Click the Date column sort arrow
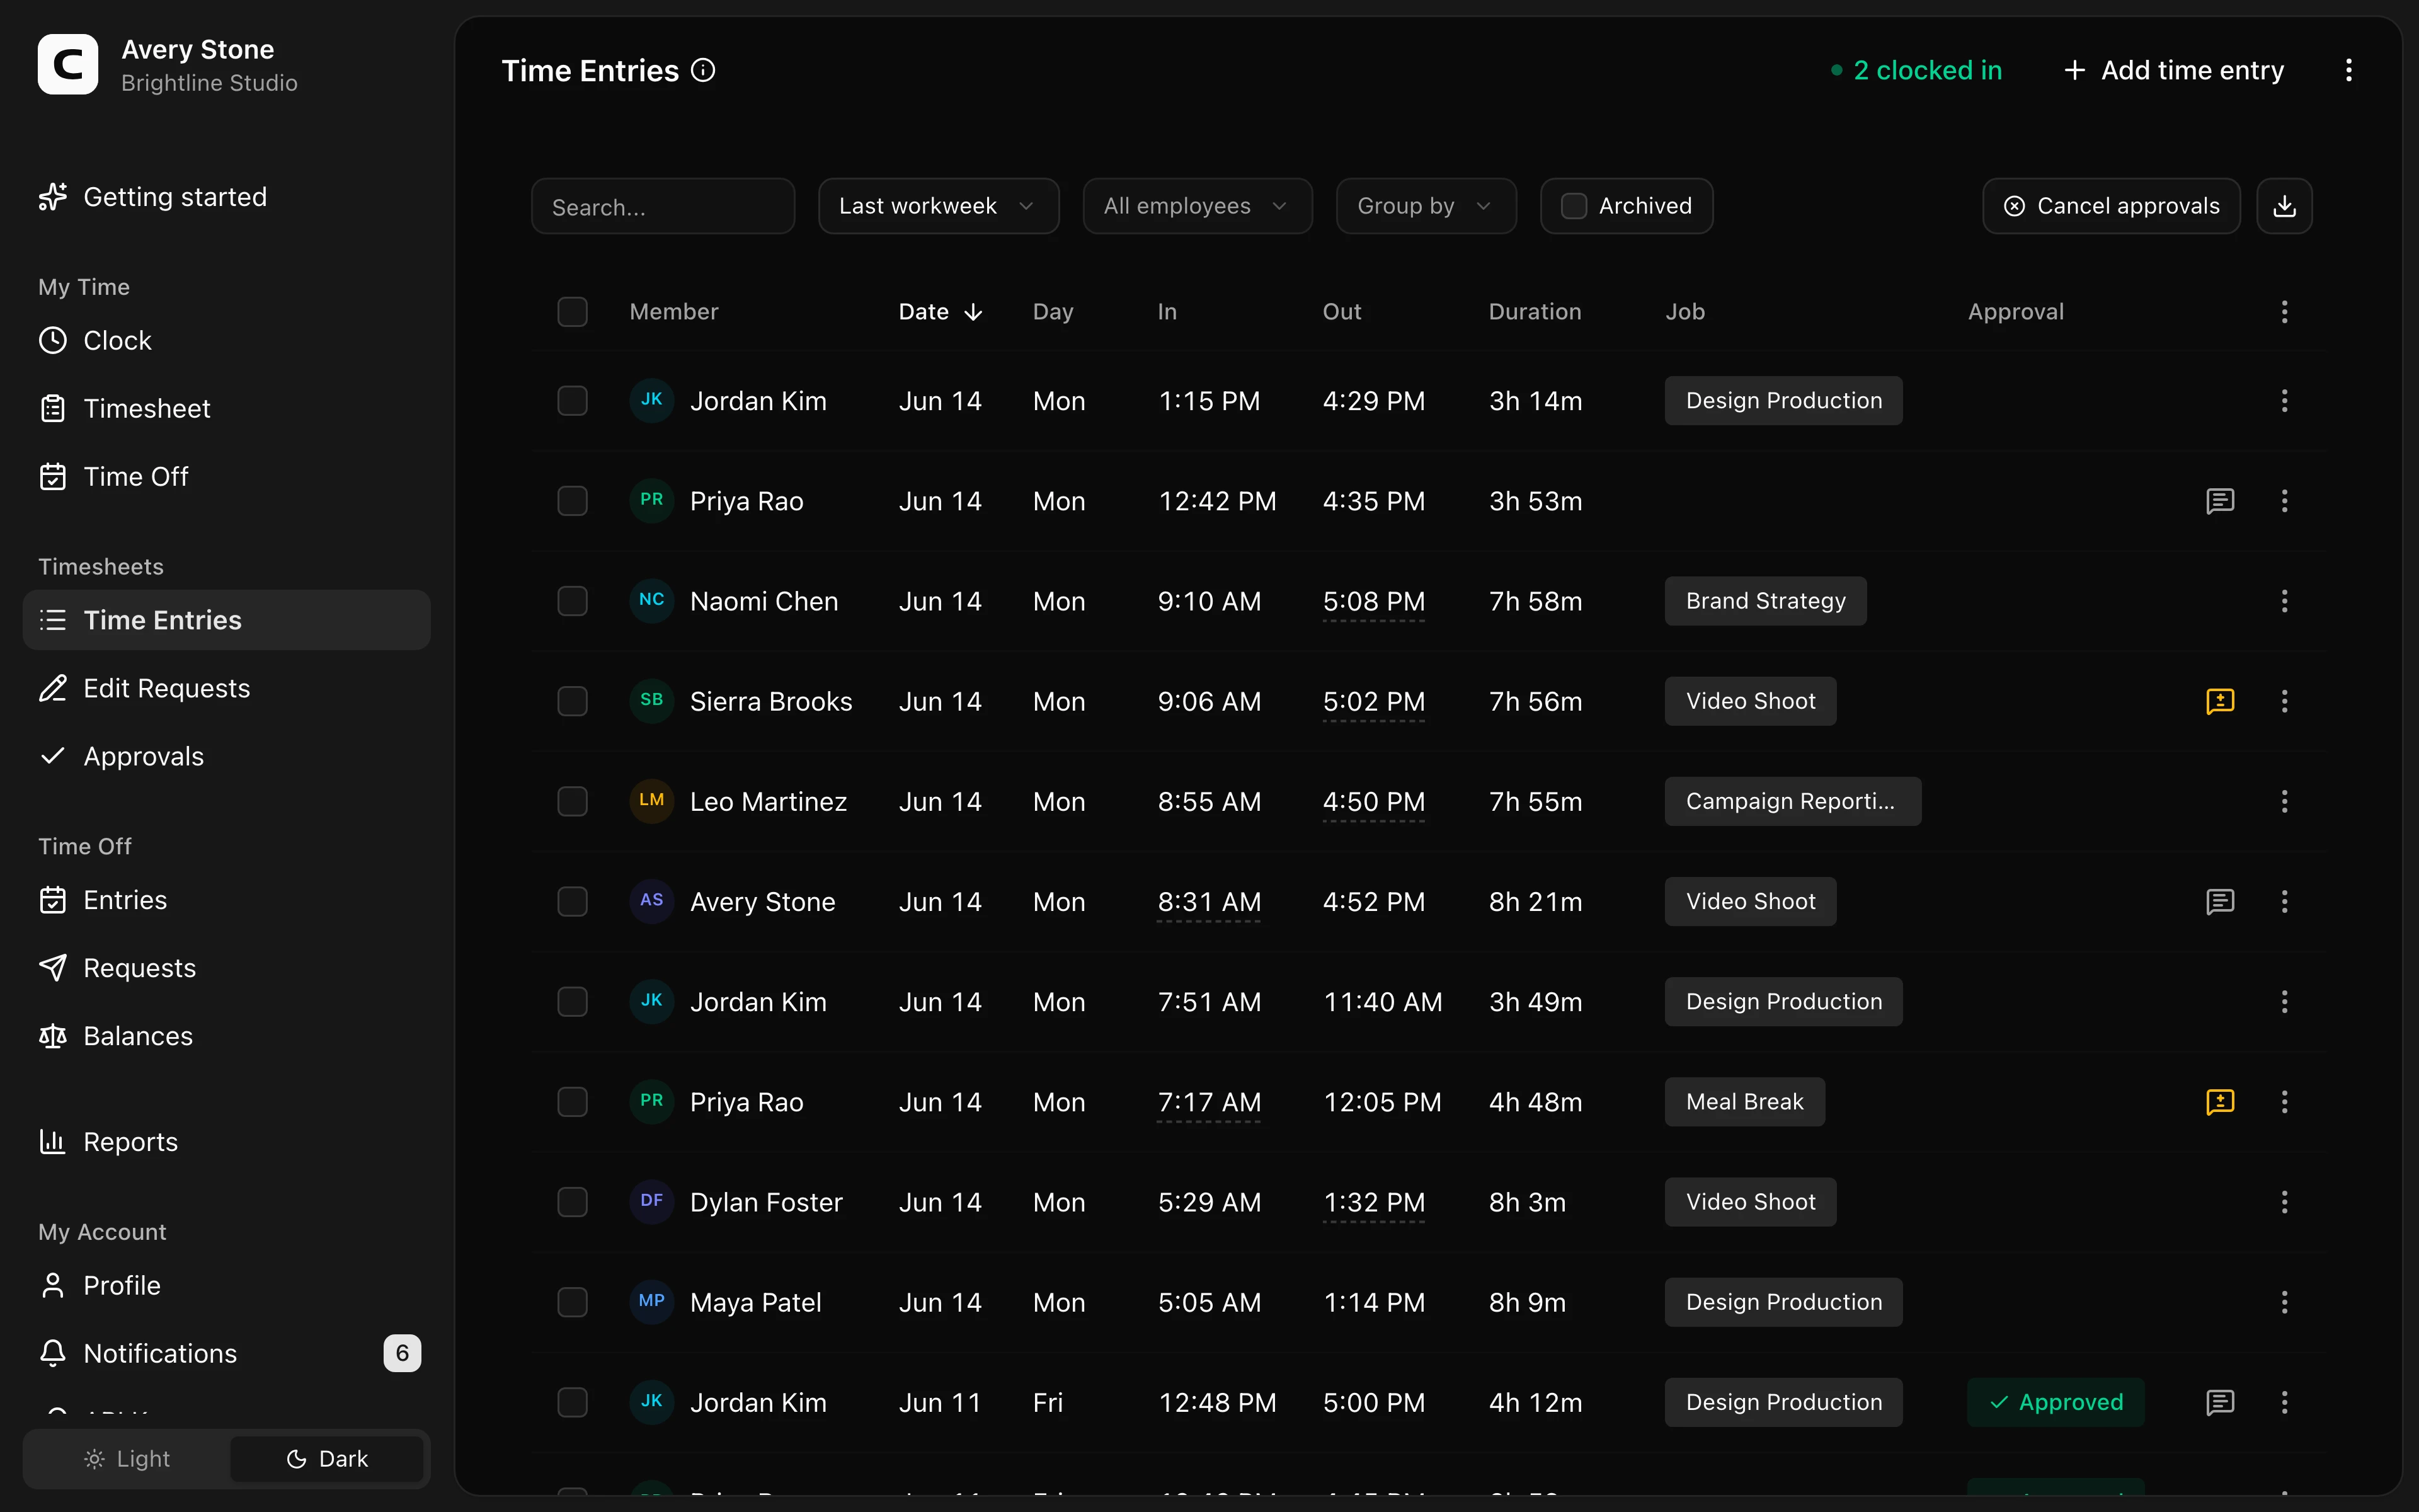Viewport: 2419px width, 1512px height. [x=974, y=312]
